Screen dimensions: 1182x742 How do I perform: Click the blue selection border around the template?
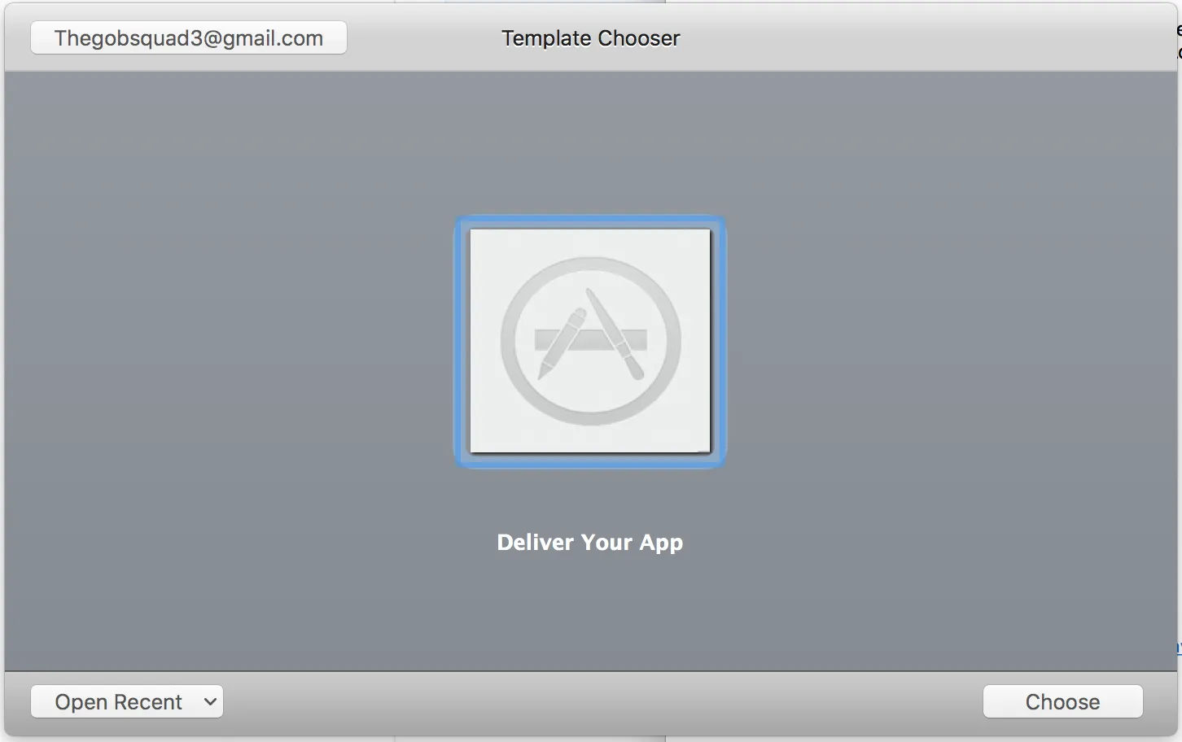coord(590,221)
